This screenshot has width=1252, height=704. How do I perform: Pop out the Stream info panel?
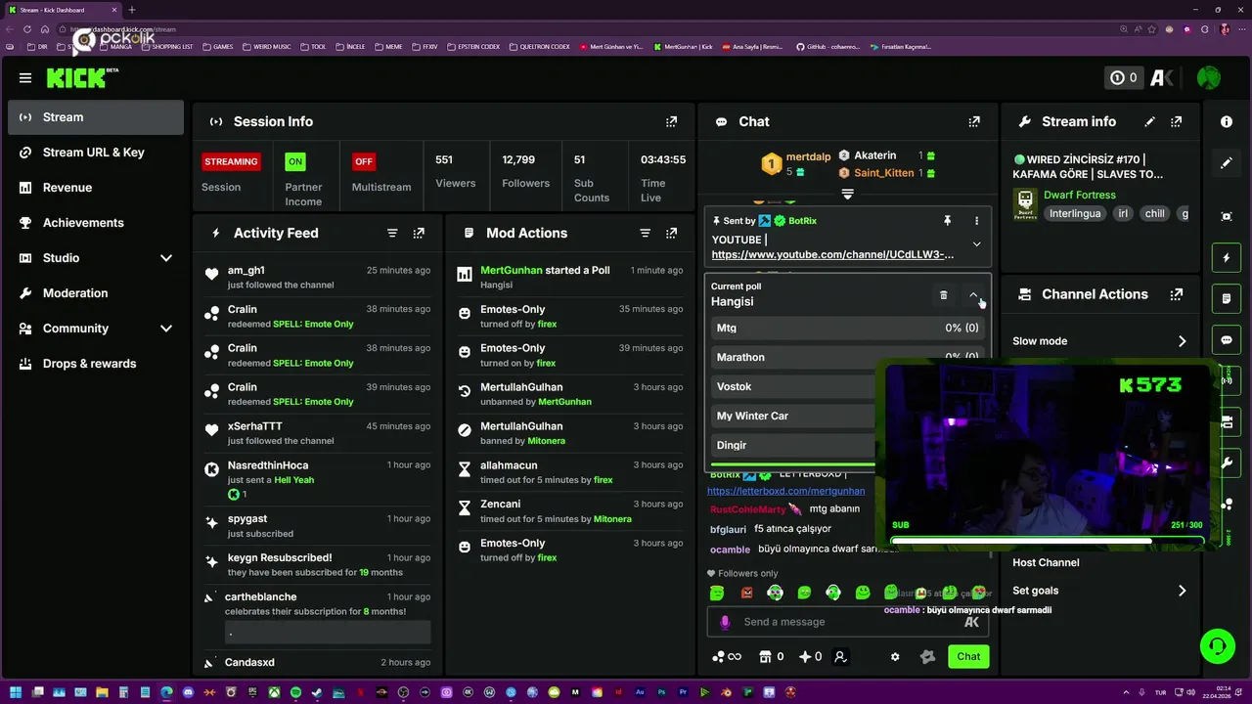point(1176,121)
